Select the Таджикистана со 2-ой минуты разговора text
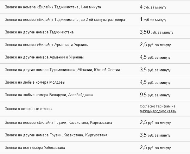Screen dimensions: 190x154 coord(65,19)
